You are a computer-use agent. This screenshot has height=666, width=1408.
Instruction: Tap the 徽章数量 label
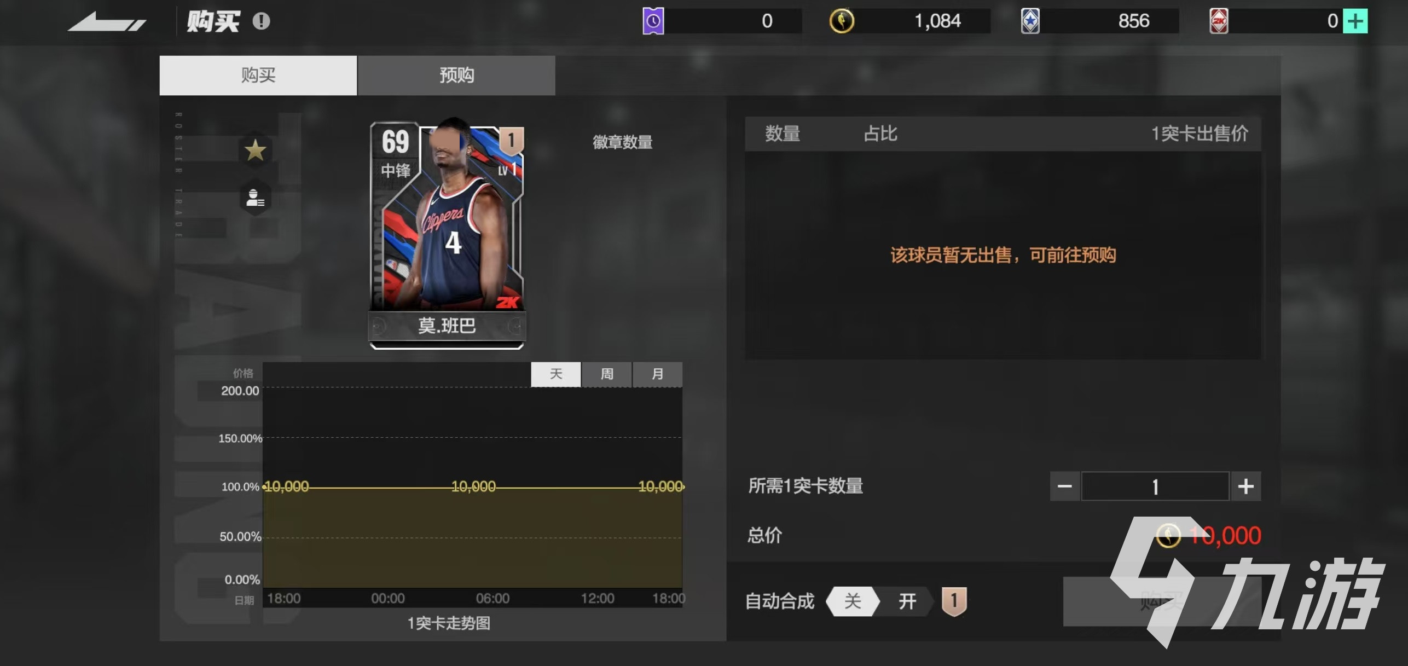click(x=622, y=142)
